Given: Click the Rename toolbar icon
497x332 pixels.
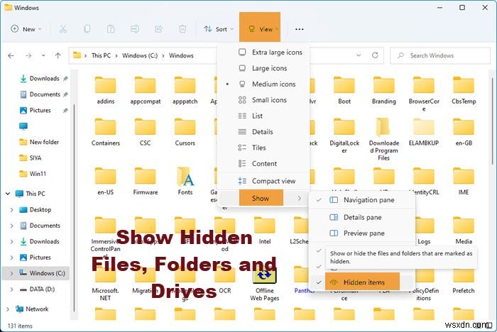Looking at the screenshot, I should [x=135, y=29].
